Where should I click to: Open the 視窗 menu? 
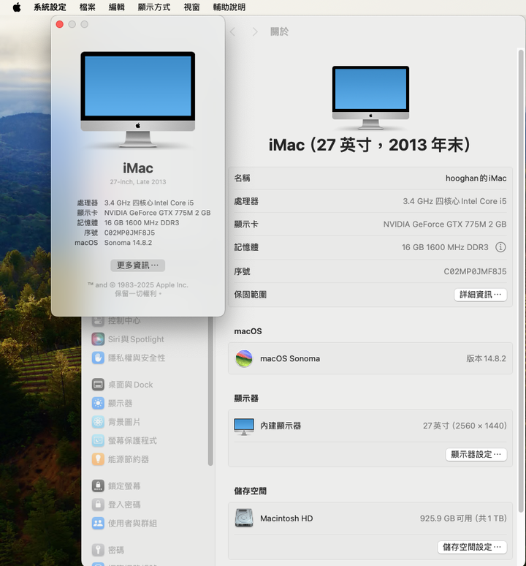point(191,7)
